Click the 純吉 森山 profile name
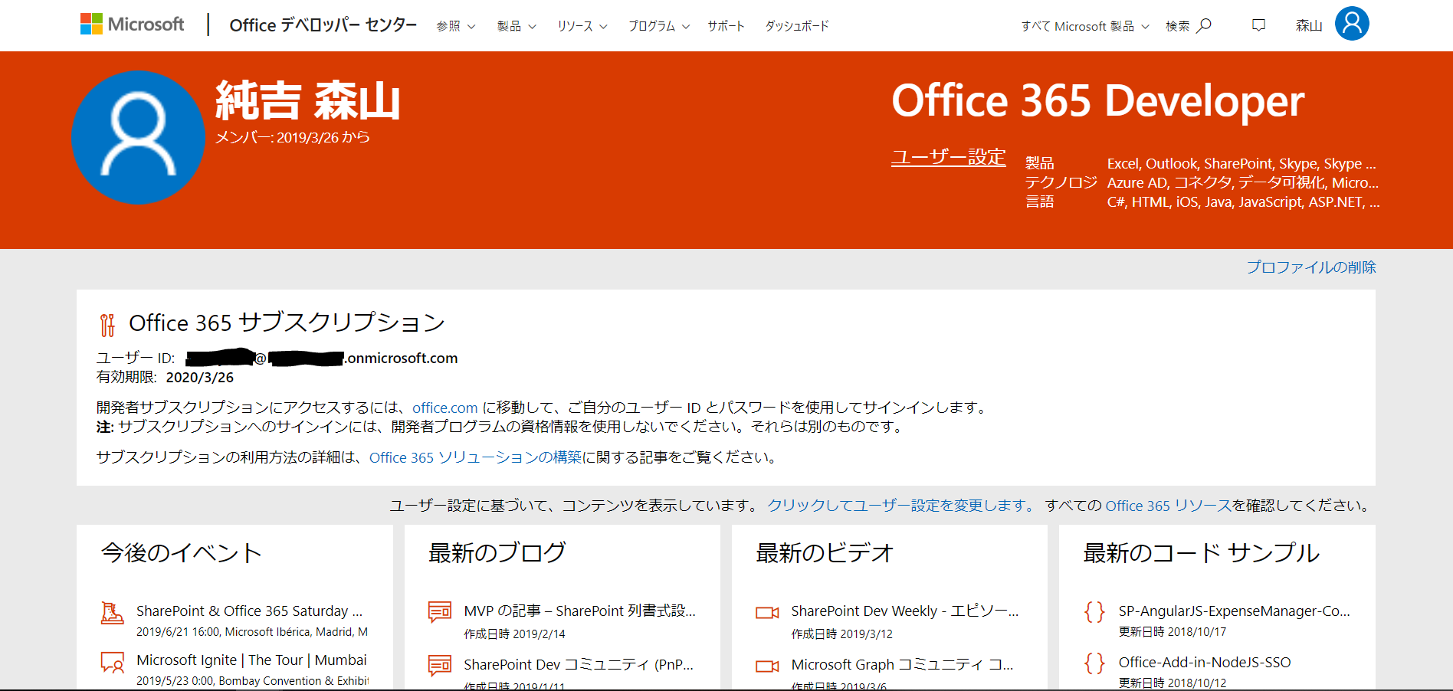The width and height of the screenshot is (1453, 691). (308, 101)
